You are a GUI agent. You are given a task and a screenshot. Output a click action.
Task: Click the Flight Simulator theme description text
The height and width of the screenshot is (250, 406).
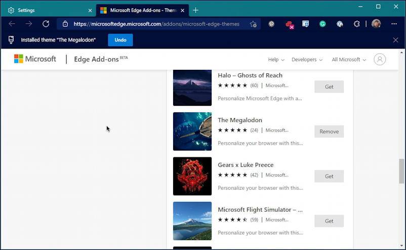260,233
